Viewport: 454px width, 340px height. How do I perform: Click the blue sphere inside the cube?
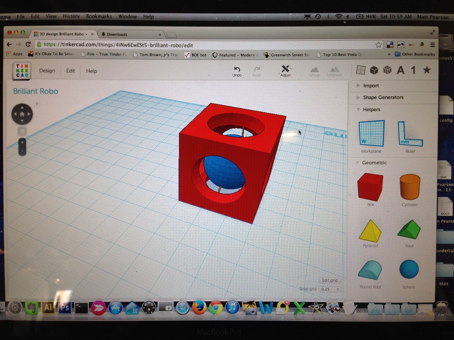[224, 172]
